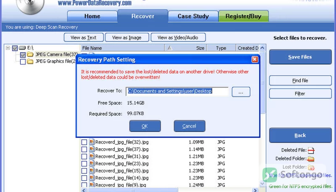Check the JPEG Graphics file folder checkbox
Viewport: 336px width, 192px height.
point(23,61)
